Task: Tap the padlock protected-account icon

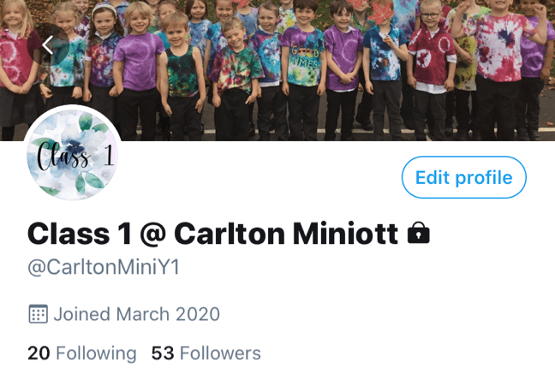Action: [419, 233]
